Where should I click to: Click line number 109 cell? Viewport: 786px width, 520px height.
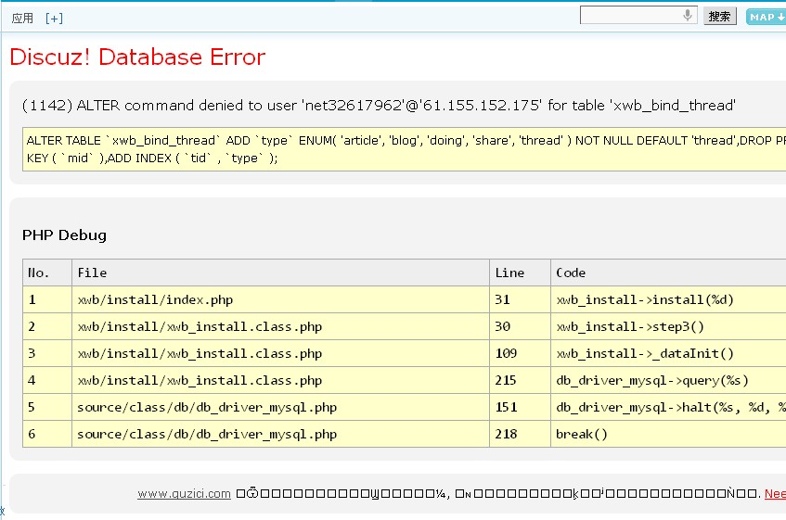520,354
